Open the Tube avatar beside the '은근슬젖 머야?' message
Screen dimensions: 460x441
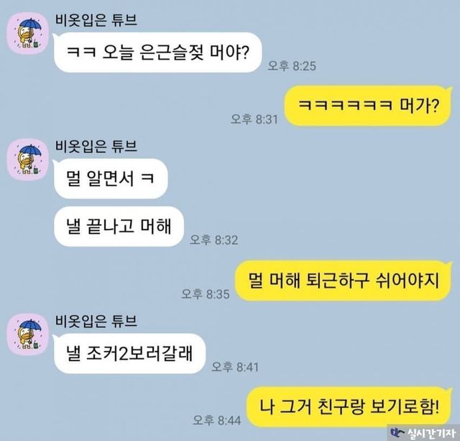tap(28, 33)
